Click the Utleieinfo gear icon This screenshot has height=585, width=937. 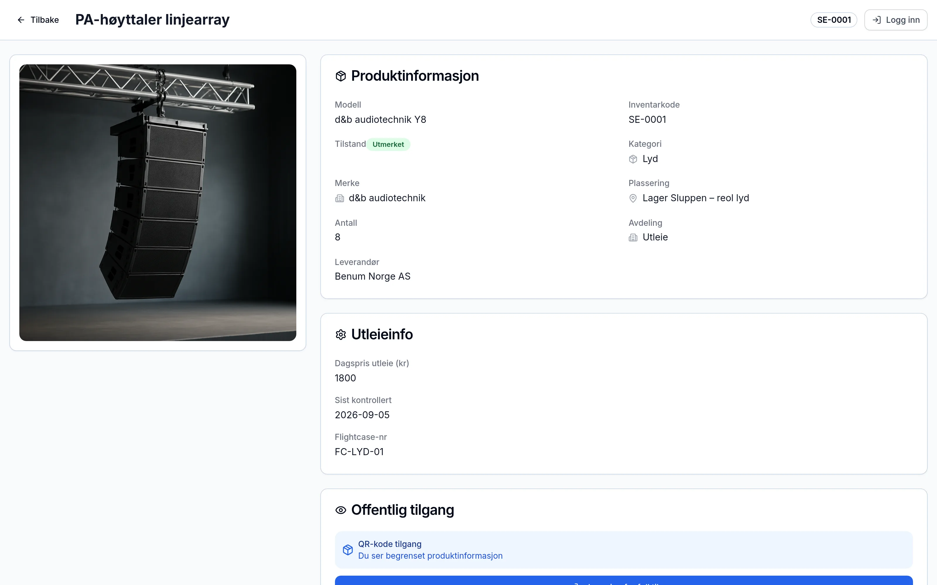(340, 334)
